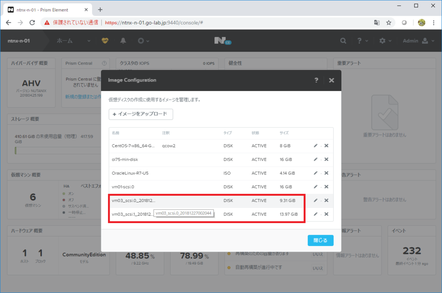Screen dimensions: 442x293
Task: Click the イメージをアップロード upload button
Action: 141,114
